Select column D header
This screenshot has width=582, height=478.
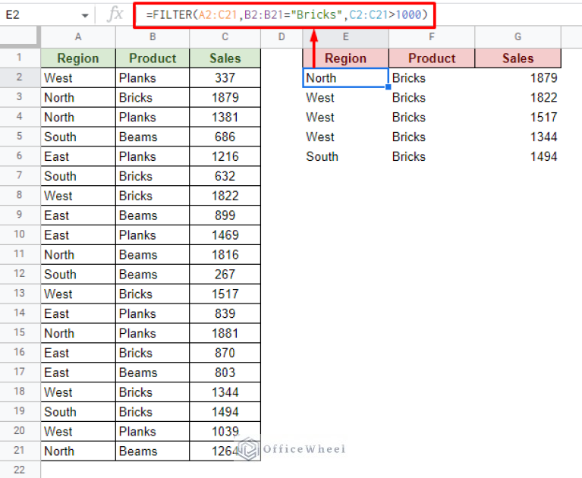pyautogui.click(x=281, y=37)
